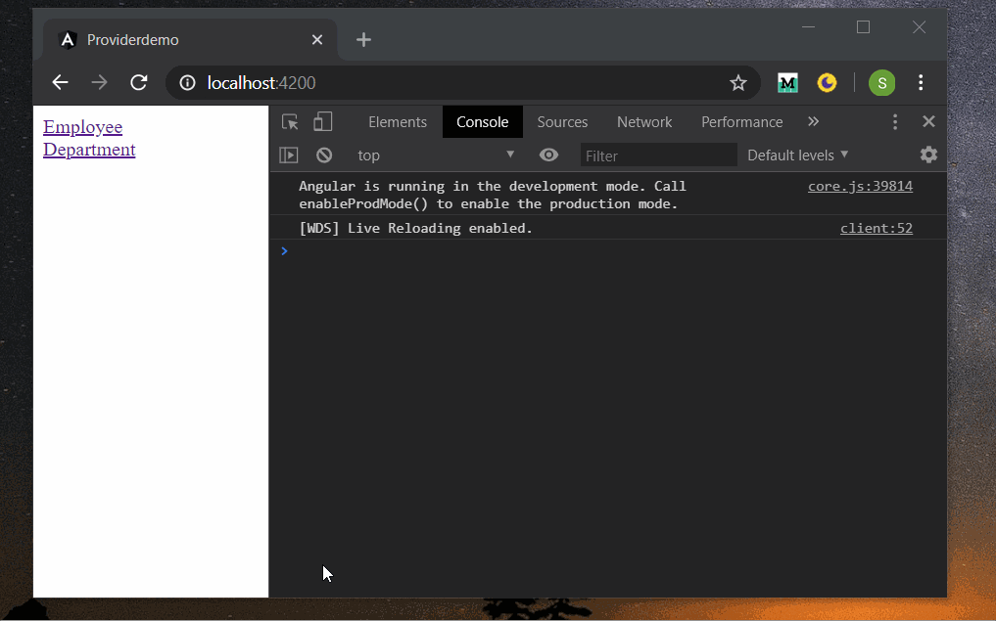This screenshot has width=996, height=621.
Task: Create a live expression with the eye
Action: pos(548,155)
